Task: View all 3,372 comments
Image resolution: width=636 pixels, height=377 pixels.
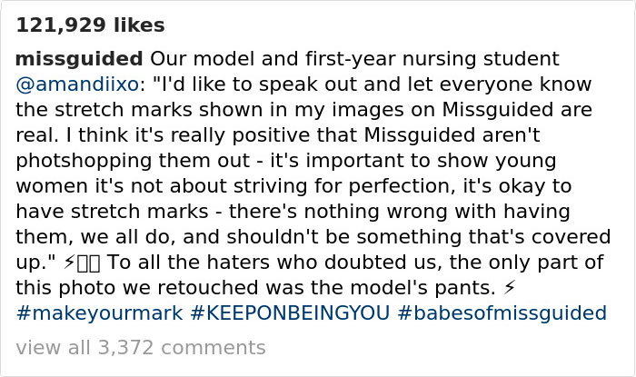Action: pyautogui.click(x=141, y=347)
